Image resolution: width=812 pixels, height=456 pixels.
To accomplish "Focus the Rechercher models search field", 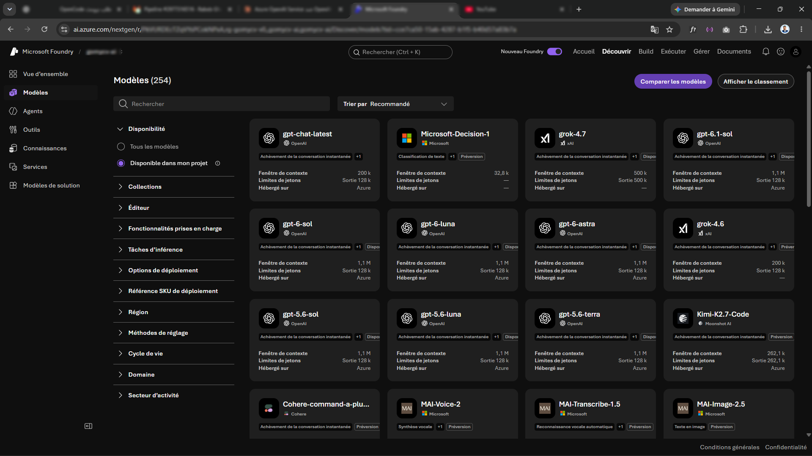I will point(222,104).
